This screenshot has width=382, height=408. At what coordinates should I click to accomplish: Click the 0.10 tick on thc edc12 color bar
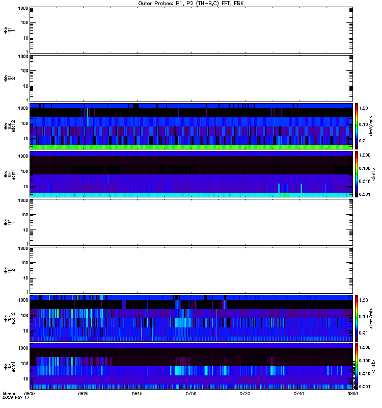[x=363, y=316]
